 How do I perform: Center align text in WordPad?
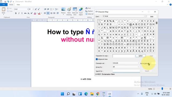click(48, 13)
